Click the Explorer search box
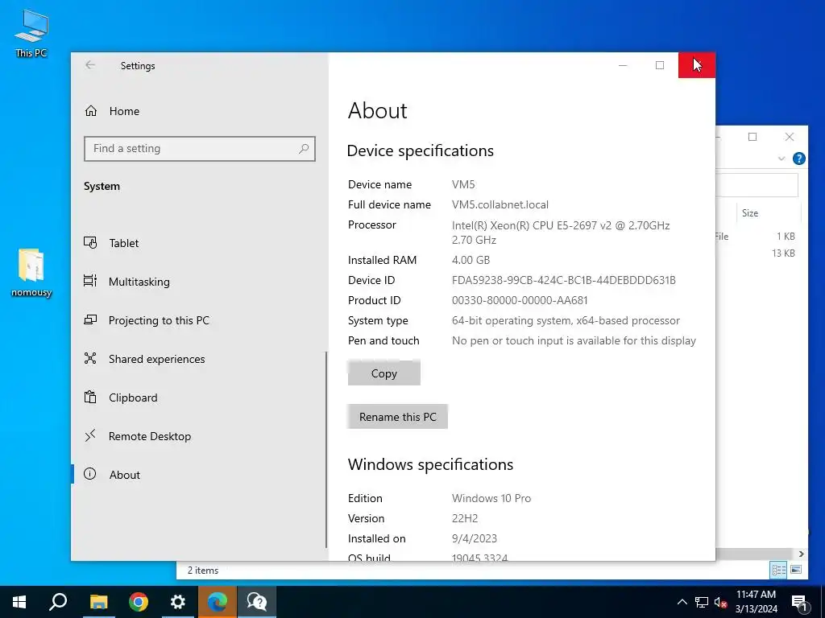 (757, 185)
